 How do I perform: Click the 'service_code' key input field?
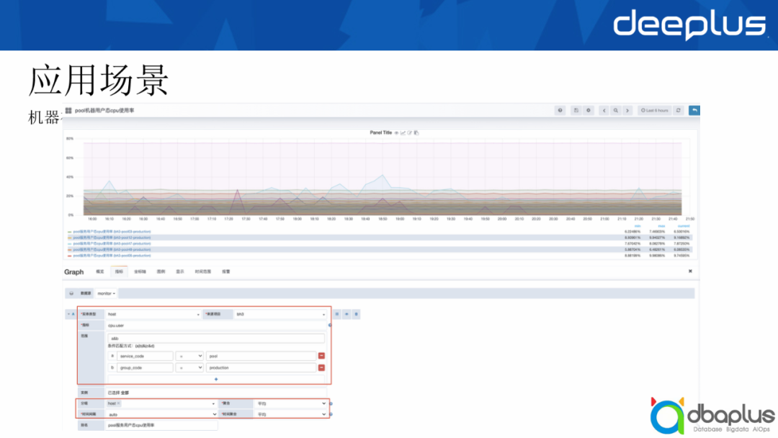tap(145, 356)
